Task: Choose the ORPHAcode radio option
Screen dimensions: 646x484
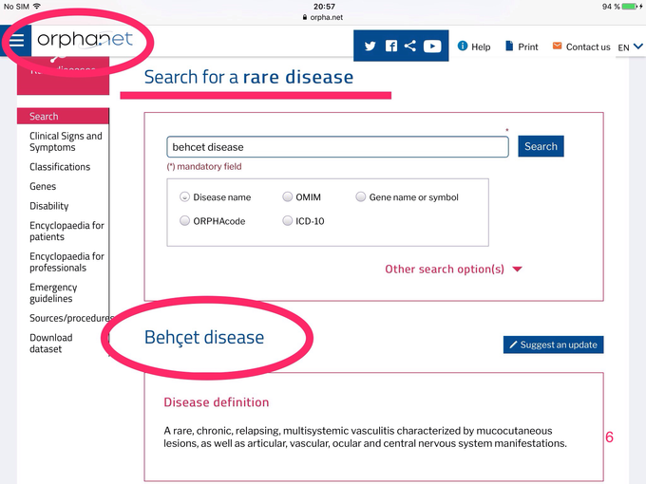Action: [x=184, y=221]
